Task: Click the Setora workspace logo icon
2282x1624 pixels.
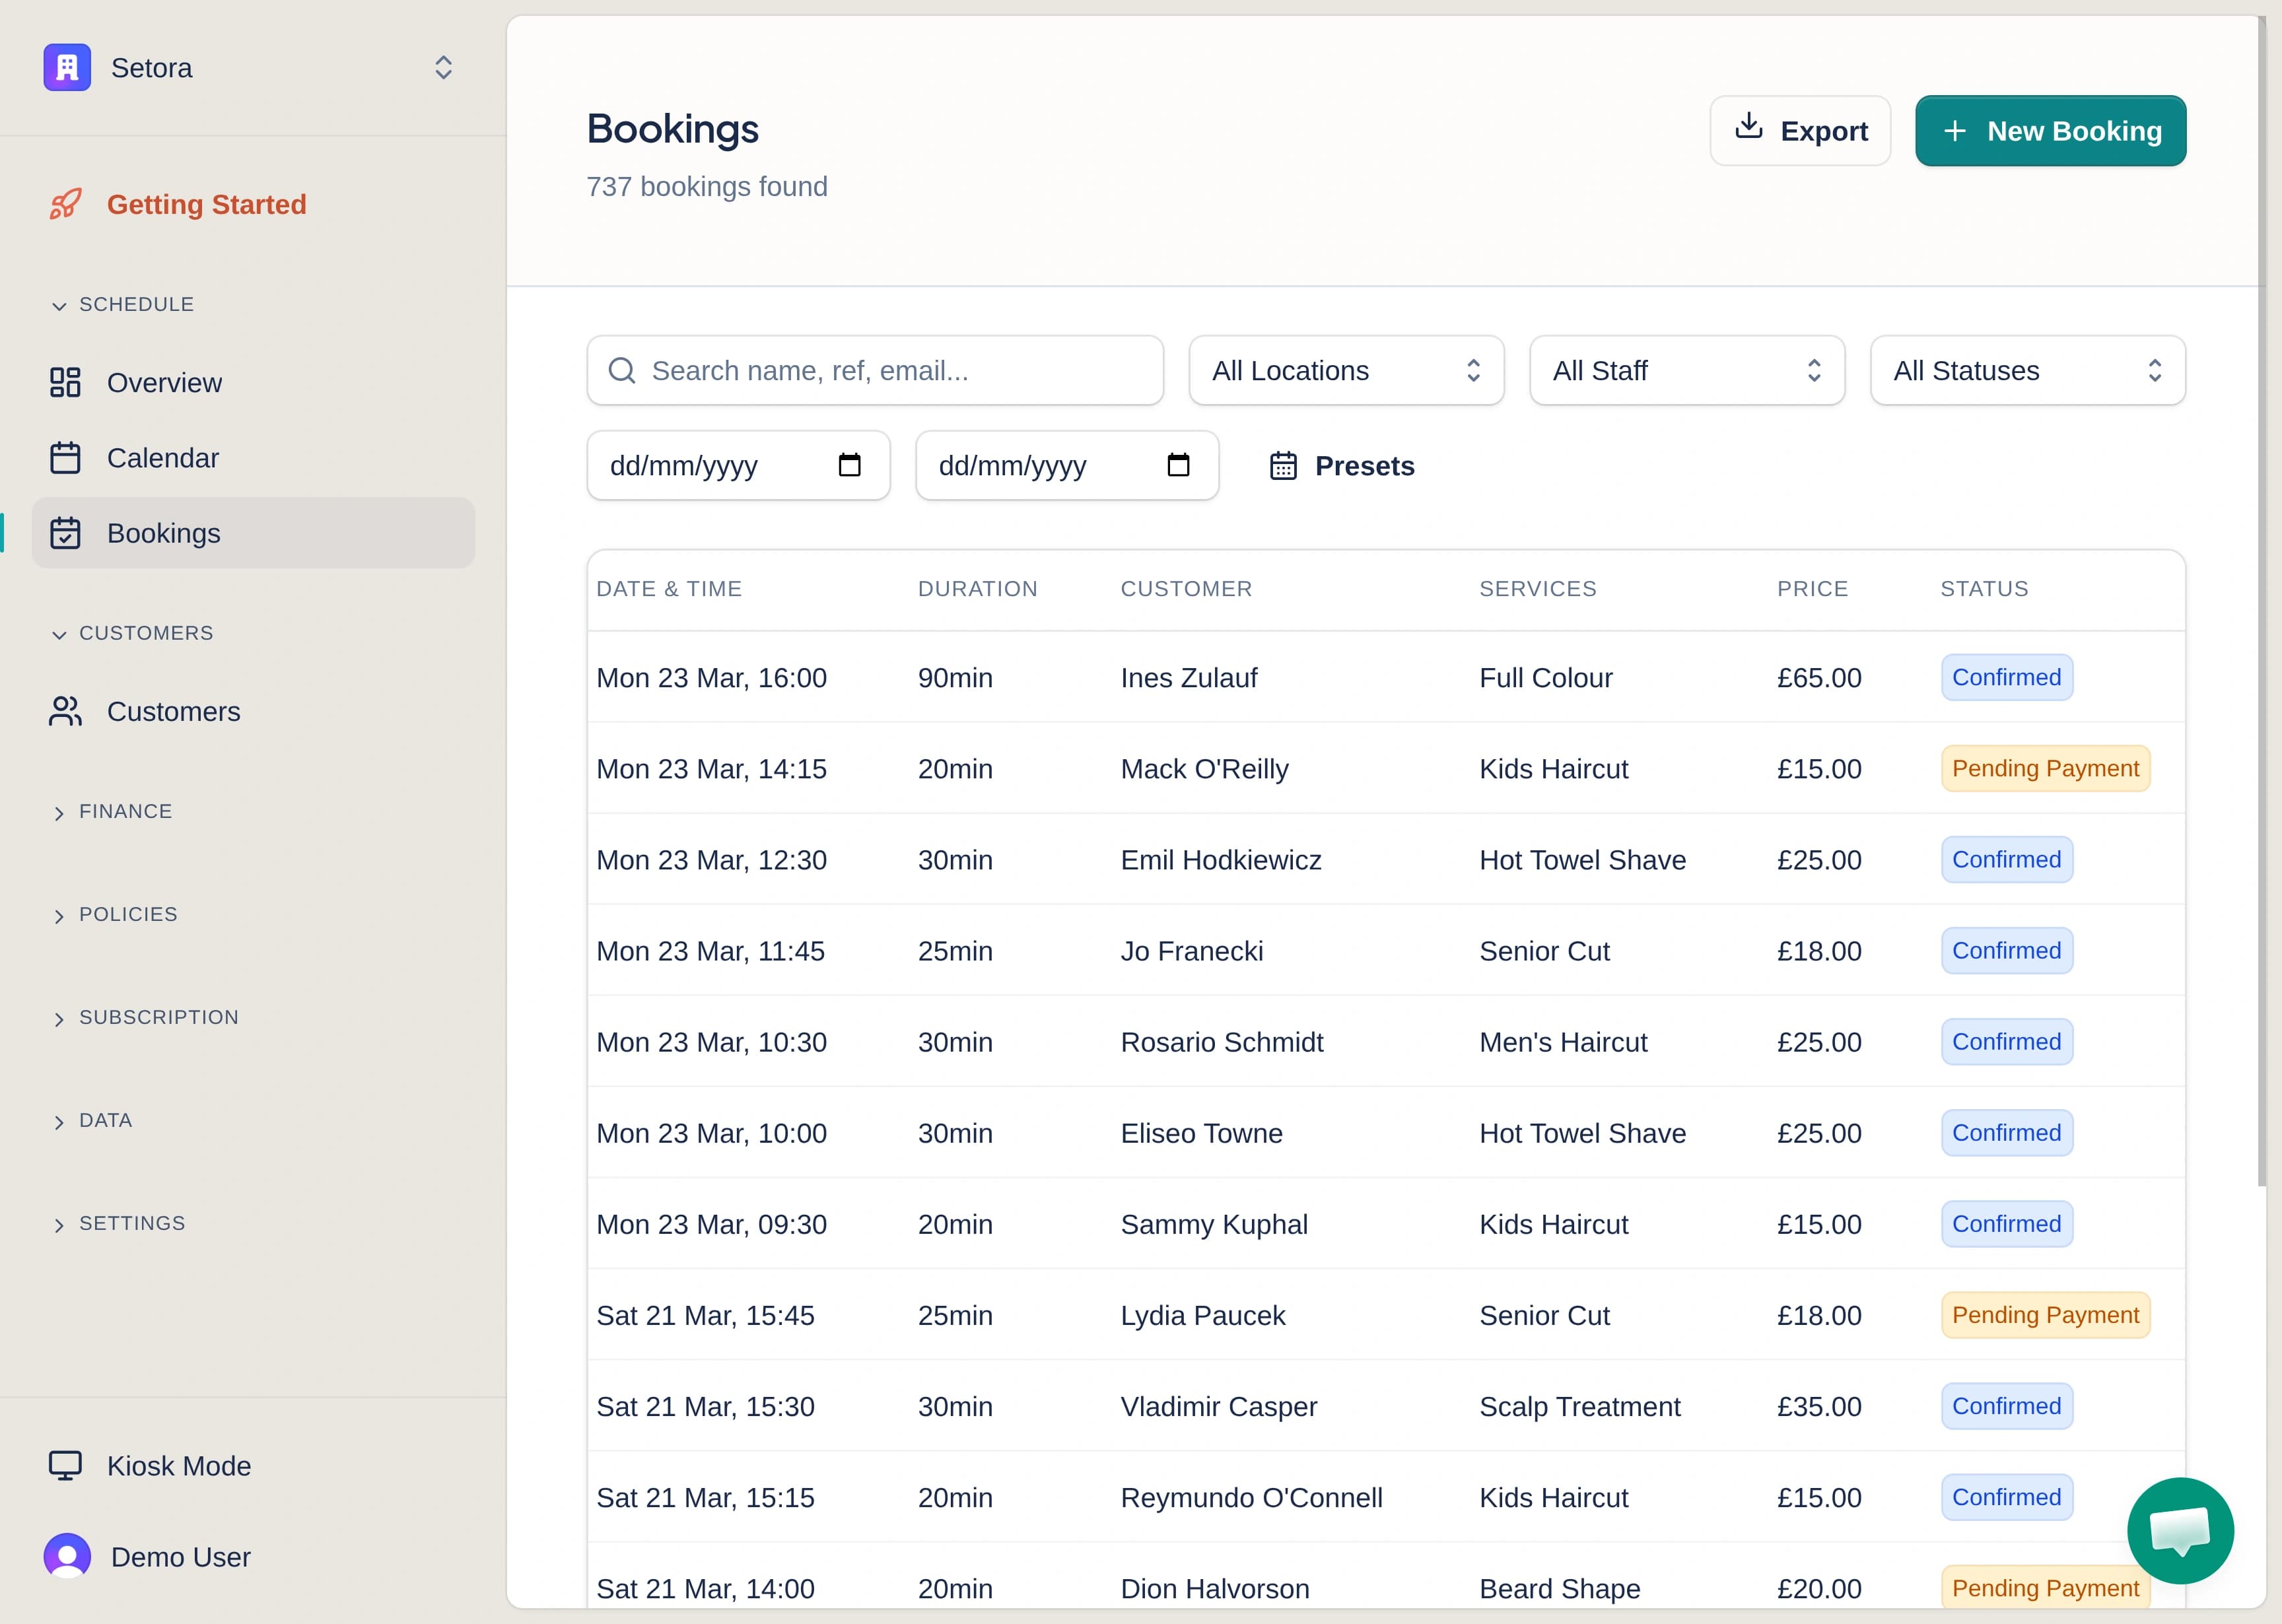Action: point(66,67)
